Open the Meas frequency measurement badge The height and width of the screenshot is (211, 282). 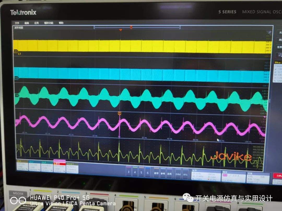[278, 72]
